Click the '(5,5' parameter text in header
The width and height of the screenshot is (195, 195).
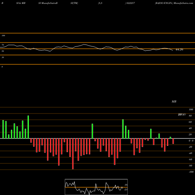tap(100, 3)
